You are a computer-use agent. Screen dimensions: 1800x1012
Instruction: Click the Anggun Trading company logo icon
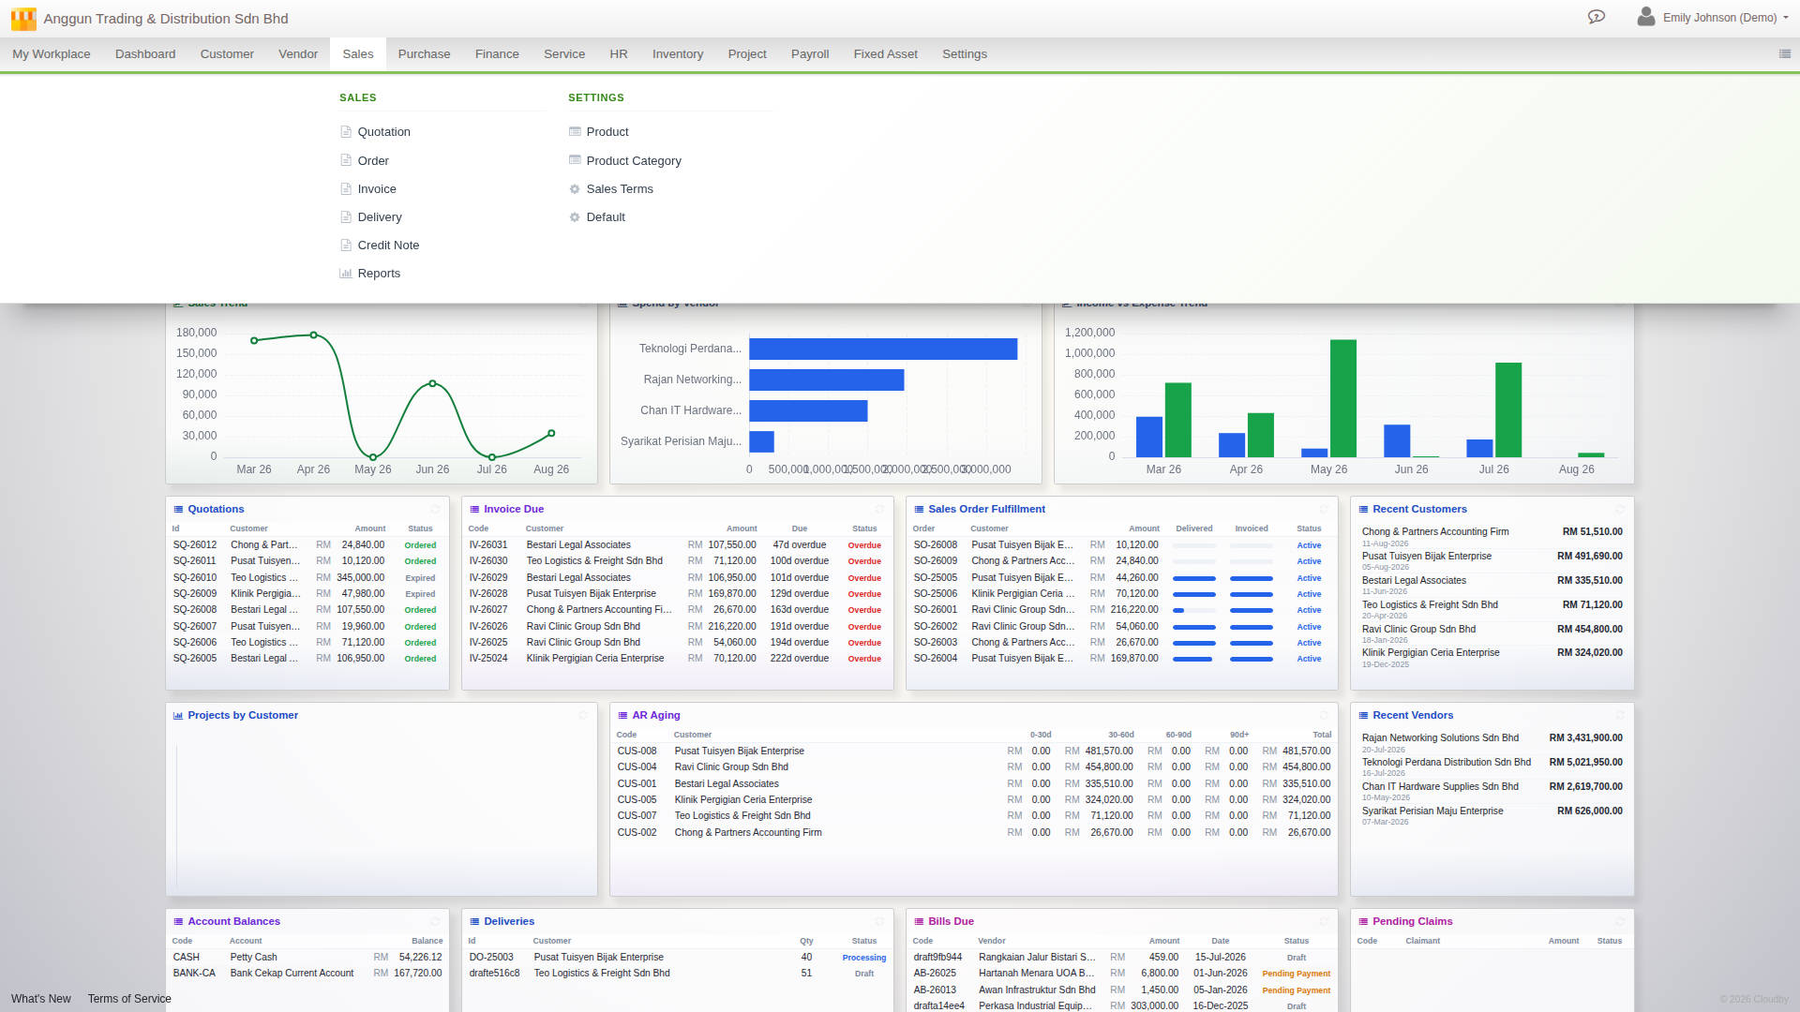23,19
